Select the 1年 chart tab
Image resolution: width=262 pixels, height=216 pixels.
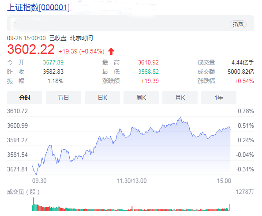click(x=219, y=98)
